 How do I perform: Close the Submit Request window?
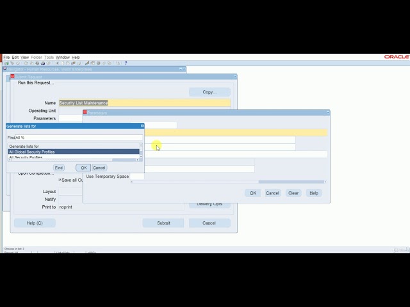click(x=235, y=77)
